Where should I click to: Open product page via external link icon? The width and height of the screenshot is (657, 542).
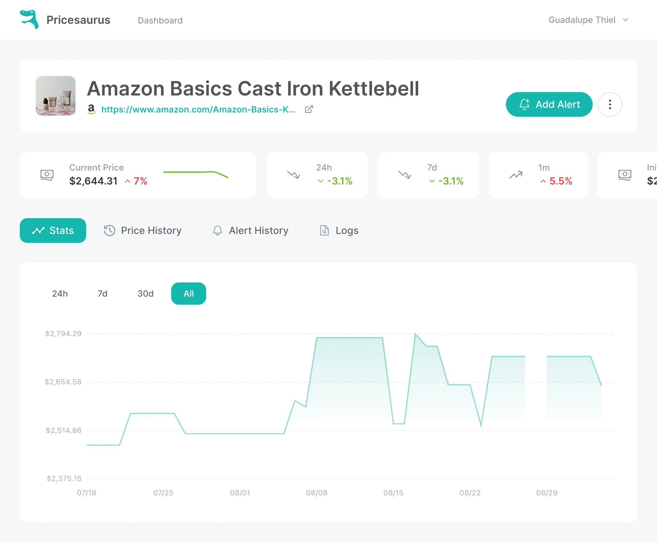click(x=309, y=110)
